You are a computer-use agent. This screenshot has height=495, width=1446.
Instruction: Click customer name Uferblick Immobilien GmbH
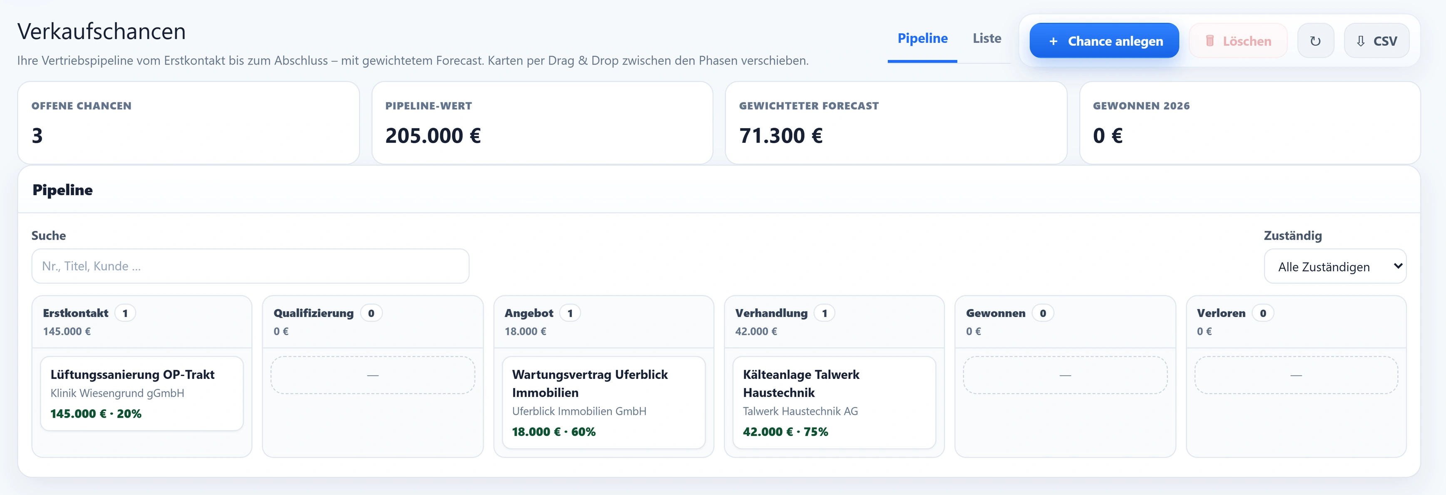tap(579, 411)
